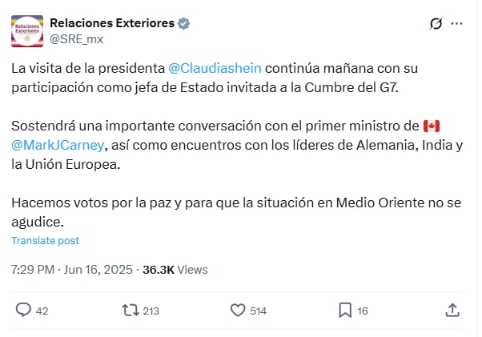Click Translate post

pyautogui.click(x=45, y=240)
